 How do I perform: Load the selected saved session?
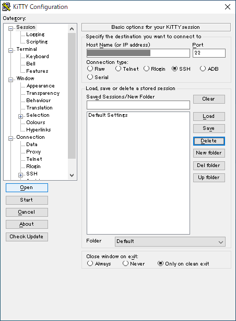click(209, 116)
